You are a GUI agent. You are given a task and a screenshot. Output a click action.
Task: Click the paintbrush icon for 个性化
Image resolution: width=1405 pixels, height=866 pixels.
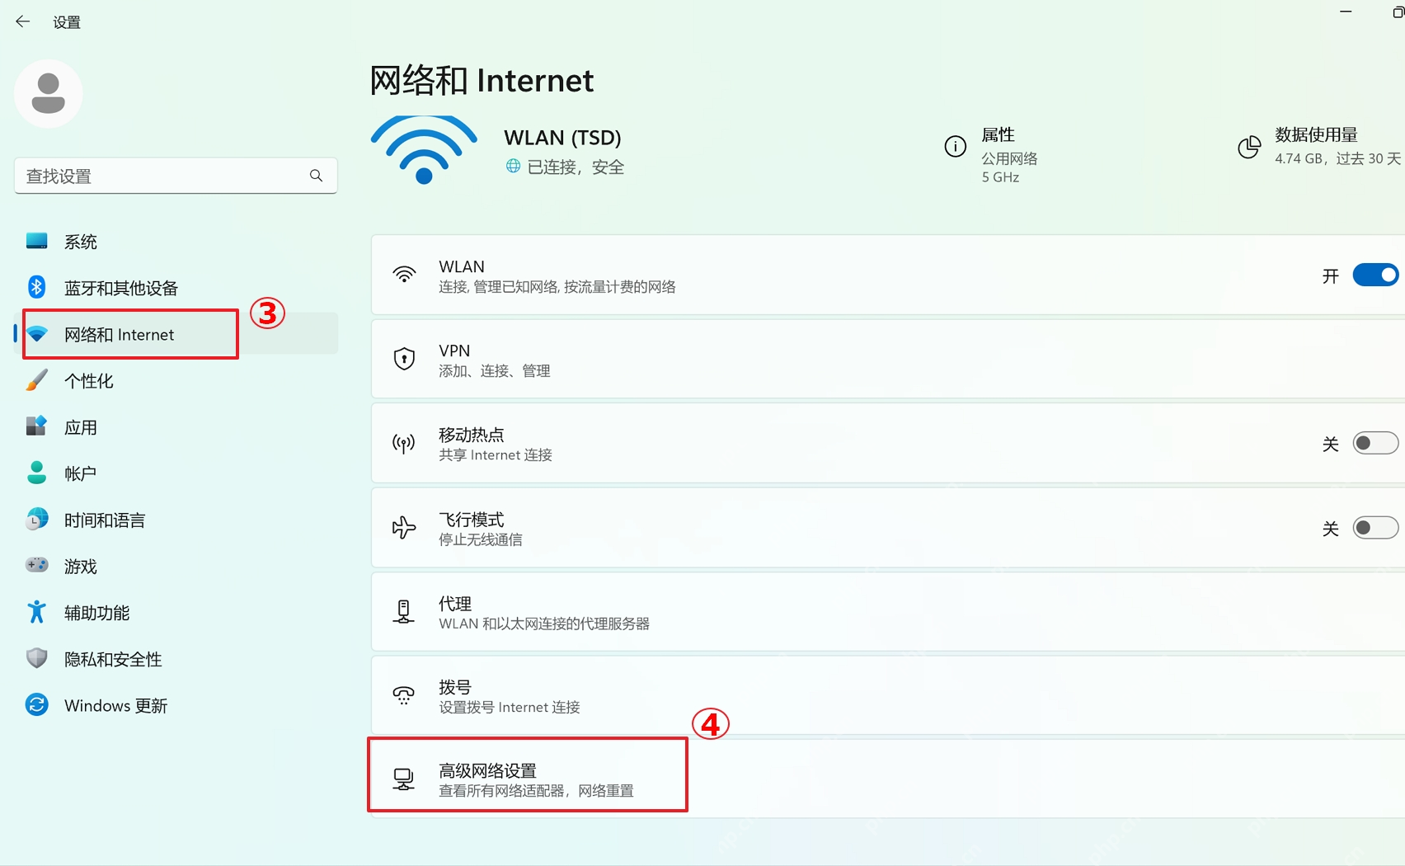pyautogui.click(x=36, y=380)
